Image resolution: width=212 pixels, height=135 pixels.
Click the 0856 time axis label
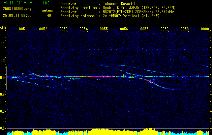[124, 29]
